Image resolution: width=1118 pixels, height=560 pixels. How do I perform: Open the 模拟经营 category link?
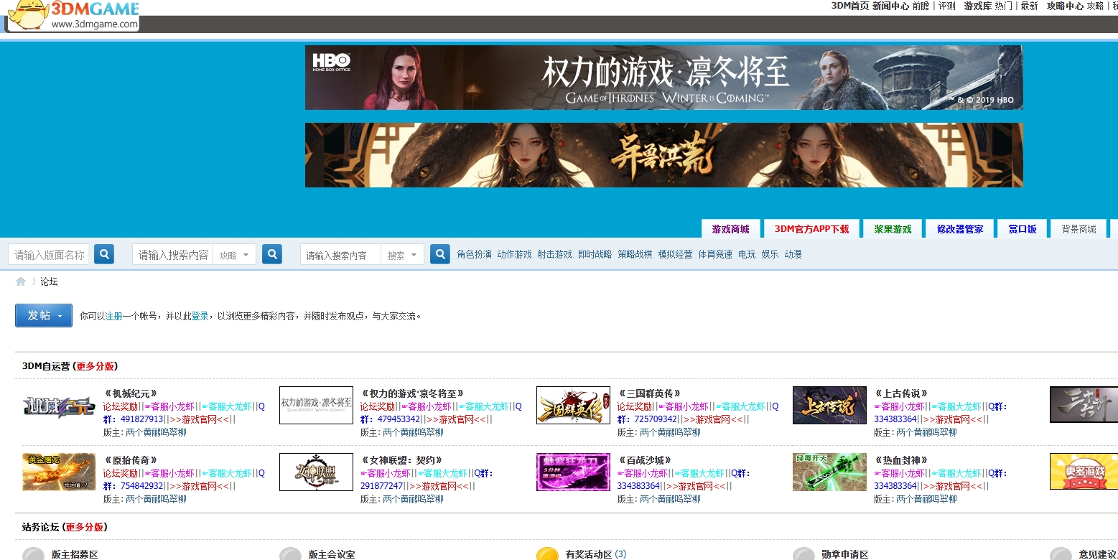click(x=676, y=254)
